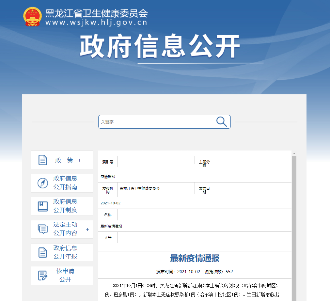Expand the 政策 plus sign
Image resolution: width=330 pixels, height=301 pixels.
[x=79, y=160]
